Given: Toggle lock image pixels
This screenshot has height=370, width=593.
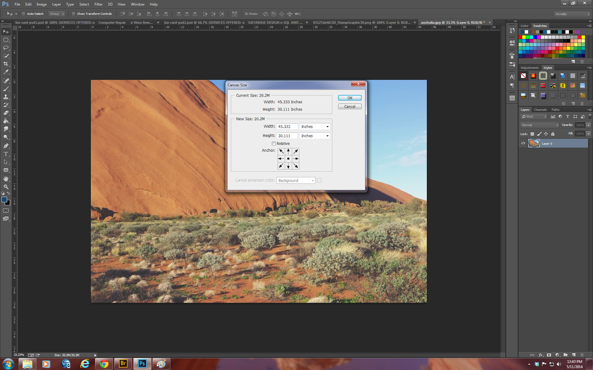Looking at the screenshot, I should coord(539,134).
